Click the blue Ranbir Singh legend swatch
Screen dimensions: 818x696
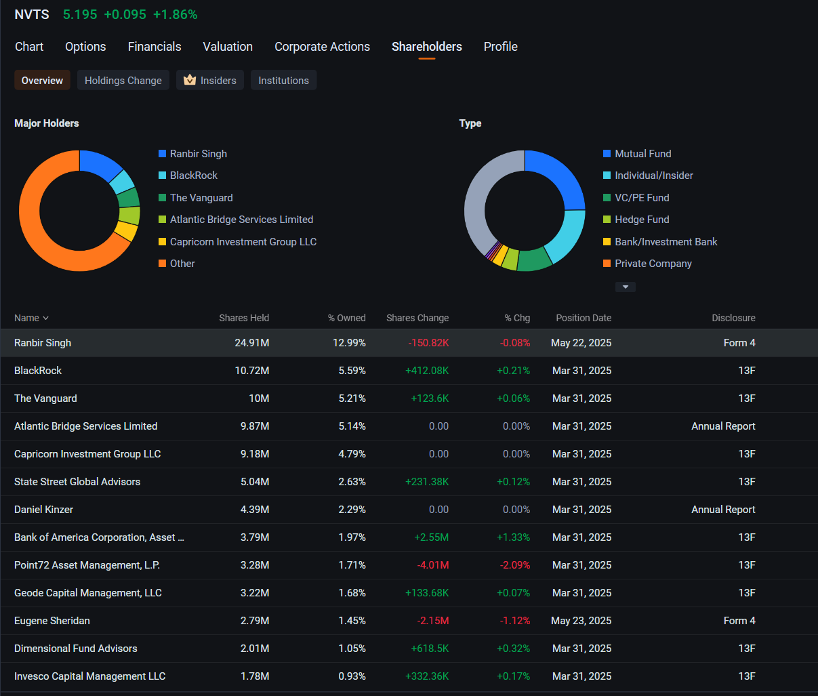(x=162, y=154)
